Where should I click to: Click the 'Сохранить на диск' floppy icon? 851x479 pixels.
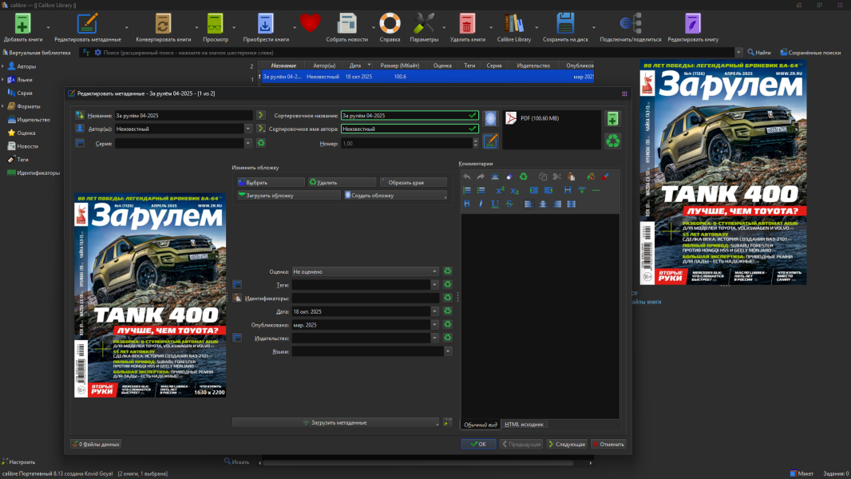click(565, 22)
